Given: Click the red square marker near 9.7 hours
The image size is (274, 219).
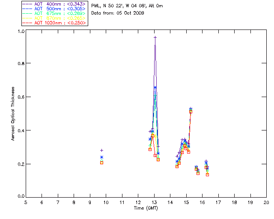Looking at the screenshot, I should click(101, 163).
